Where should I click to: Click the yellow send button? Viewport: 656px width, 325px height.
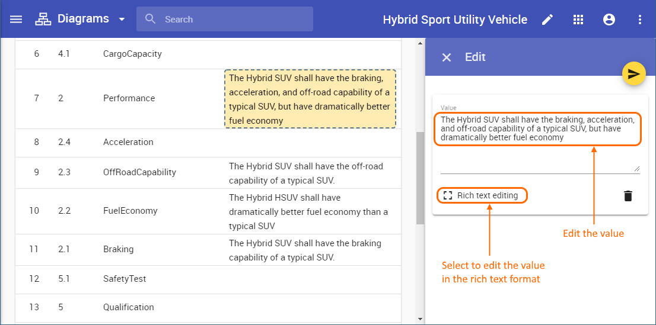tap(633, 73)
